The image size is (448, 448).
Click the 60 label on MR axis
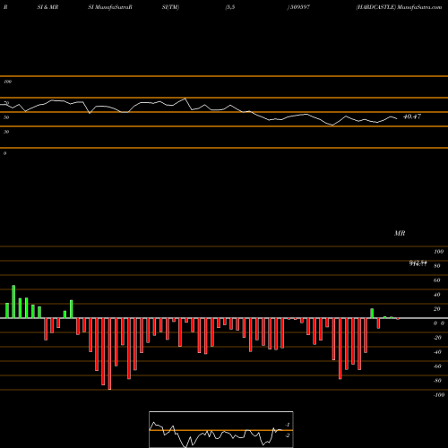(x=436, y=280)
